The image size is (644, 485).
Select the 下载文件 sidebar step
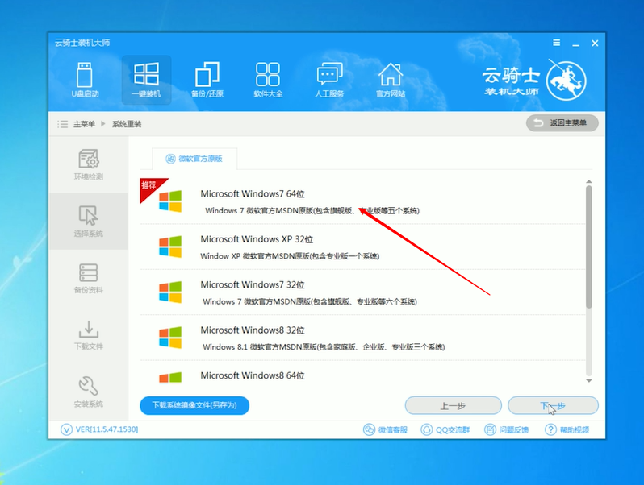click(88, 335)
